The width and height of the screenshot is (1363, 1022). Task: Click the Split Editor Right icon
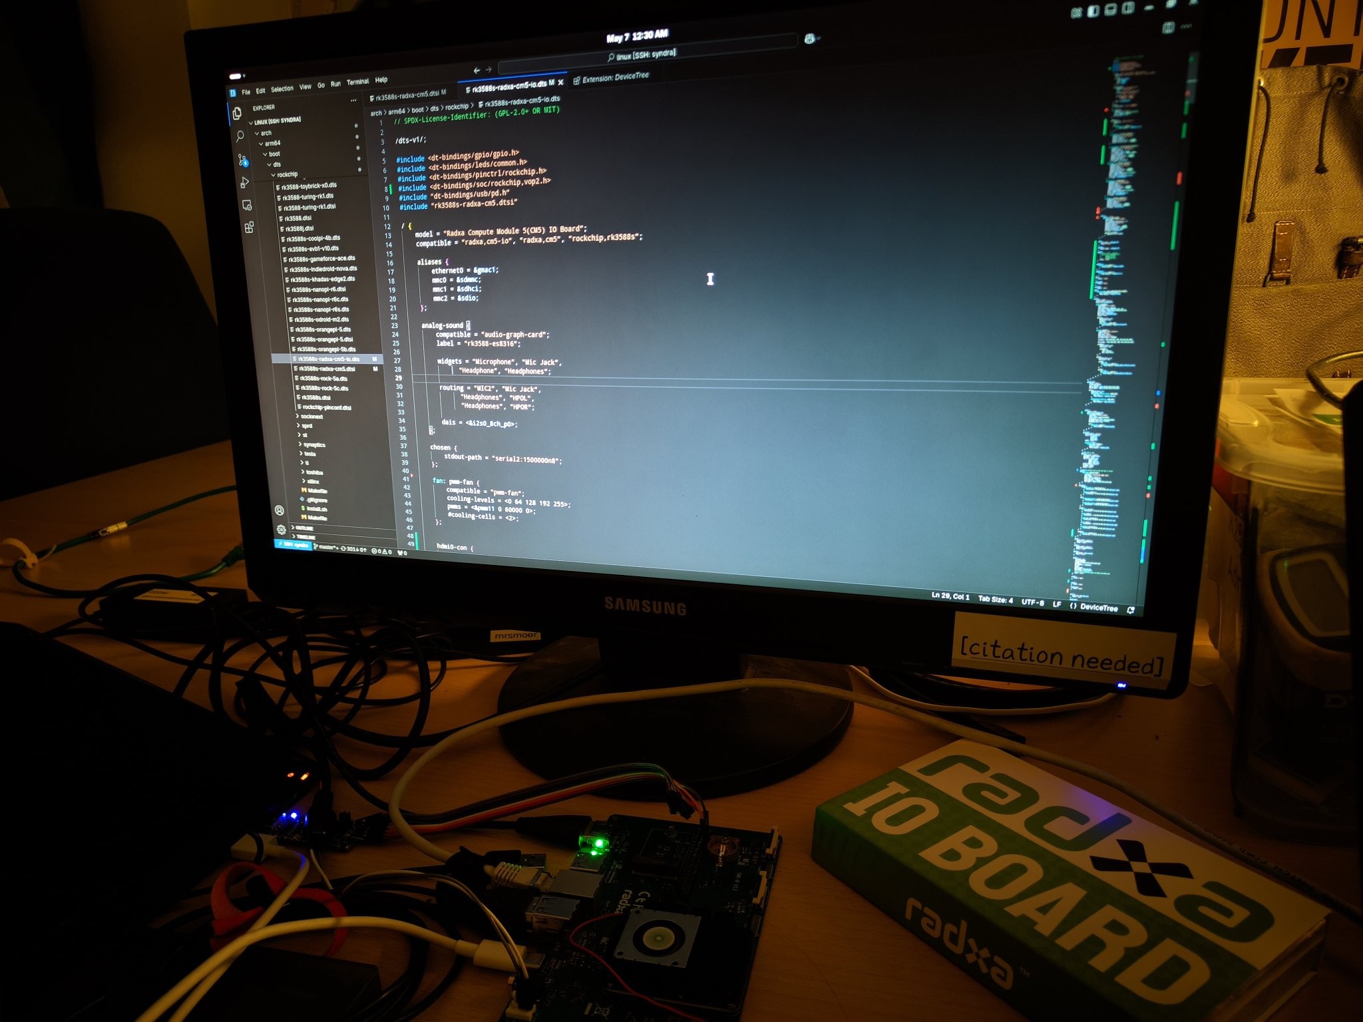click(1168, 27)
